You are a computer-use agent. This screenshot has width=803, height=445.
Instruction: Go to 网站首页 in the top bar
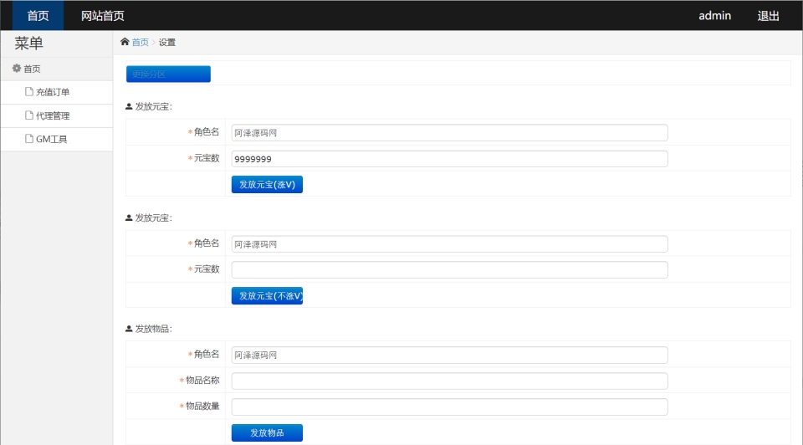102,16
